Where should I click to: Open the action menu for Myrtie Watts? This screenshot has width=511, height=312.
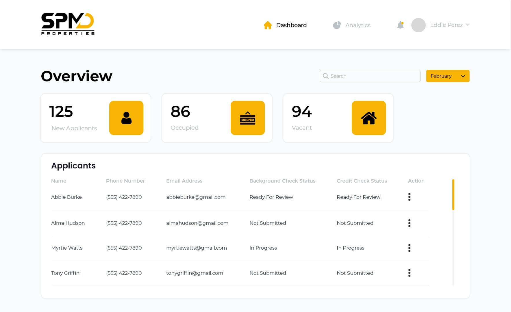coord(409,248)
